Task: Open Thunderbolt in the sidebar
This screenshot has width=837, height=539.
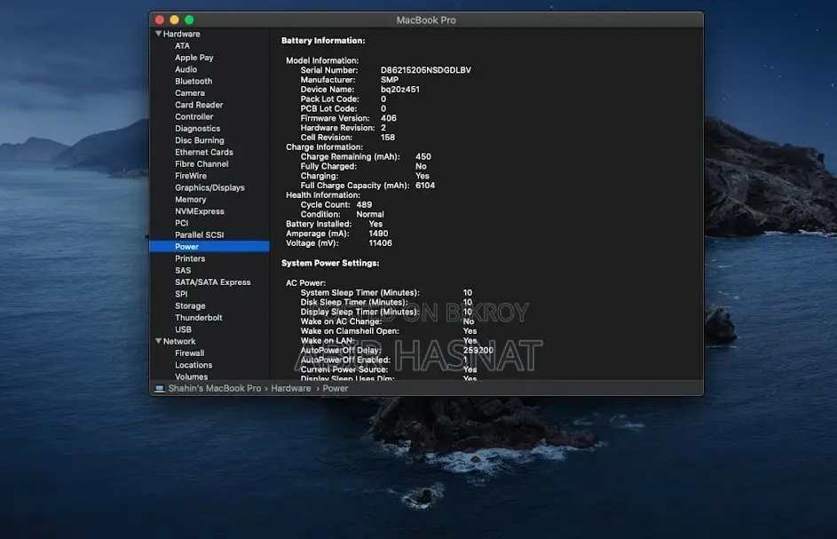Action: pos(199,317)
